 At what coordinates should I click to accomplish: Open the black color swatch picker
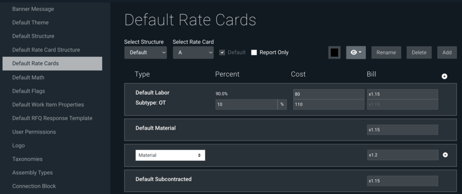(334, 53)
